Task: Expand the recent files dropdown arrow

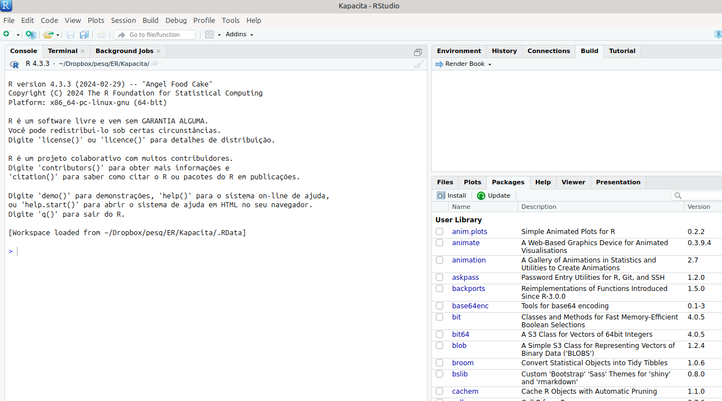Action: pyautogui.click(x=58, y=35)
